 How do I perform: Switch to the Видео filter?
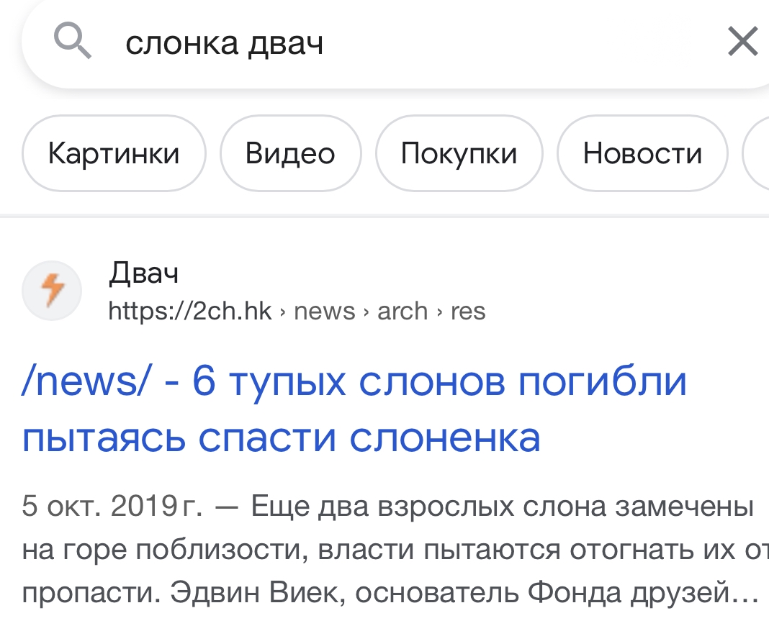290,153
